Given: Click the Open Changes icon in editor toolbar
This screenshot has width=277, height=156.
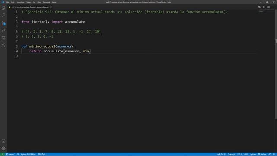Looking at the screenshot, I should pos(259,7).
